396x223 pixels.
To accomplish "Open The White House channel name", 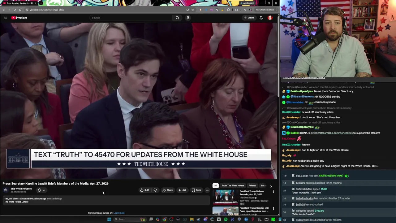I will point(20,189).
